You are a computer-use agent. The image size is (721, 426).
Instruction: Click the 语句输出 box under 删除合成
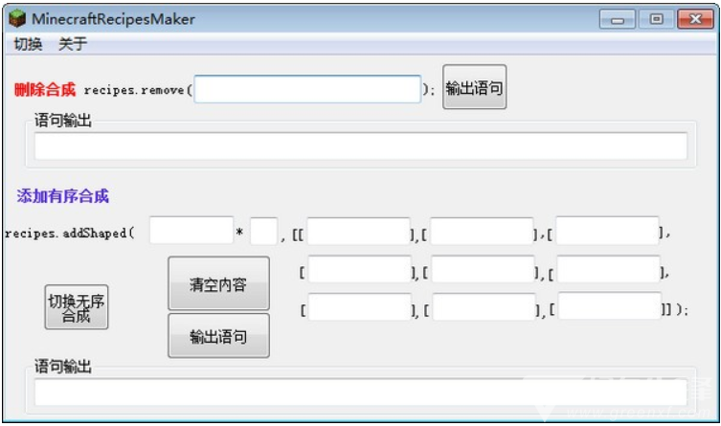[x=361, y=146]
